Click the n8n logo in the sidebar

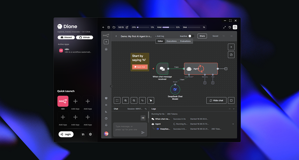[106, 35]
